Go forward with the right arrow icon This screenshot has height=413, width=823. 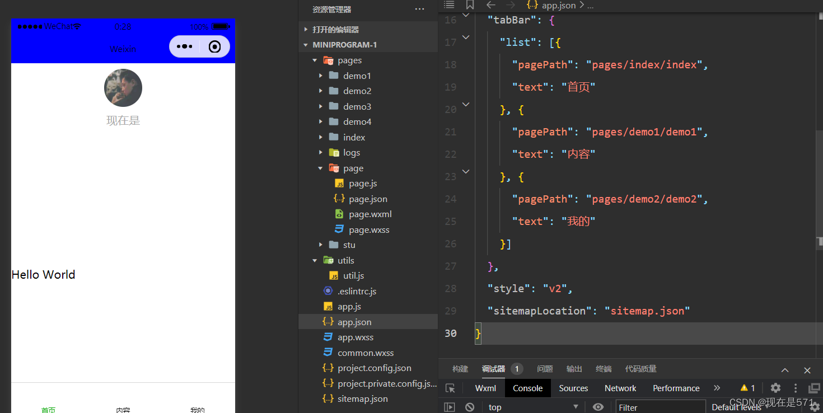[x=510, y=5]
